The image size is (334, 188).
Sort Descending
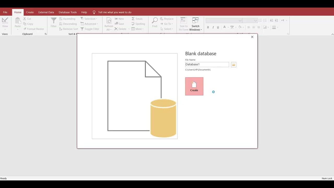(x=68, y=24)
